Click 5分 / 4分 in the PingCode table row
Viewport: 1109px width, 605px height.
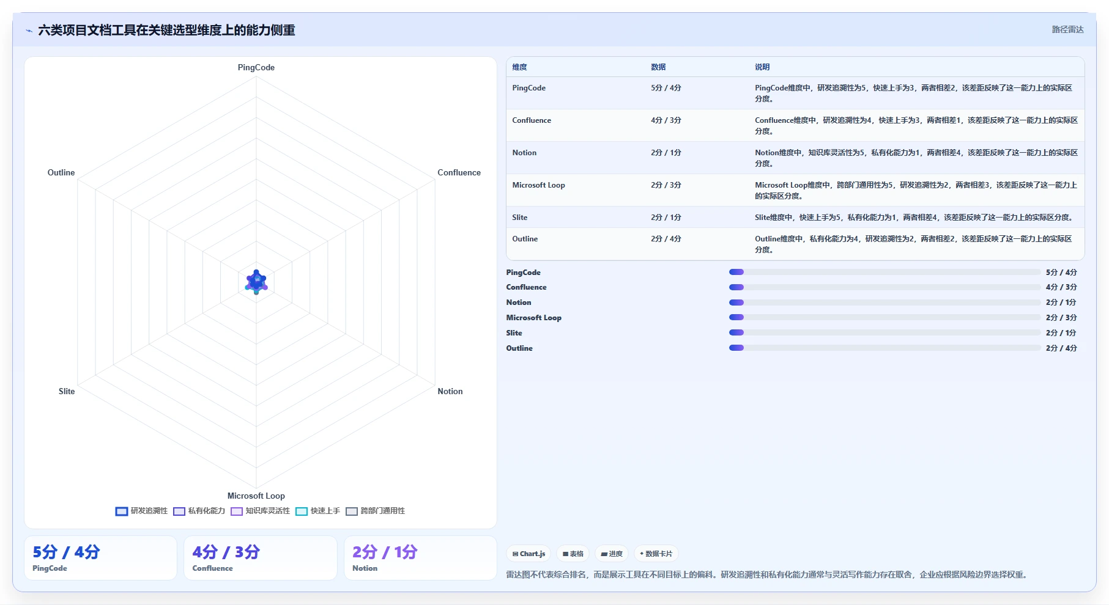click(666, 88)
